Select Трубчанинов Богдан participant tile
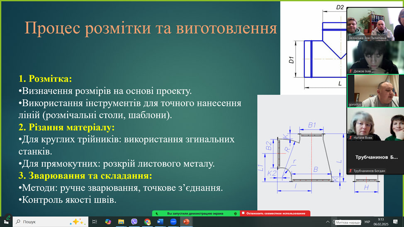 (375, 158)
